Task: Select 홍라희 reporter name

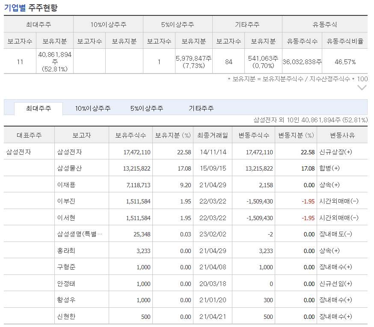Action: click(x=66, y=251)
